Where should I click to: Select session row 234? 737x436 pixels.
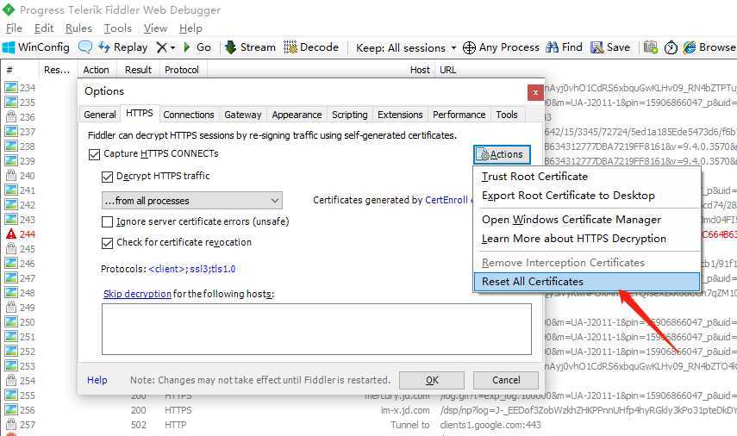click(20, 88)
